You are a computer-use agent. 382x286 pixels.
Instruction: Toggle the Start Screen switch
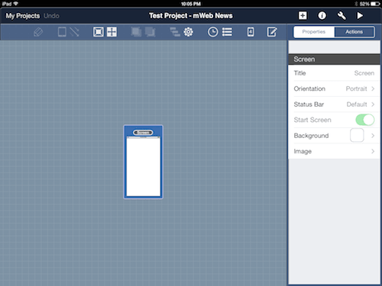pyautogui.click(x=364, y=120)
